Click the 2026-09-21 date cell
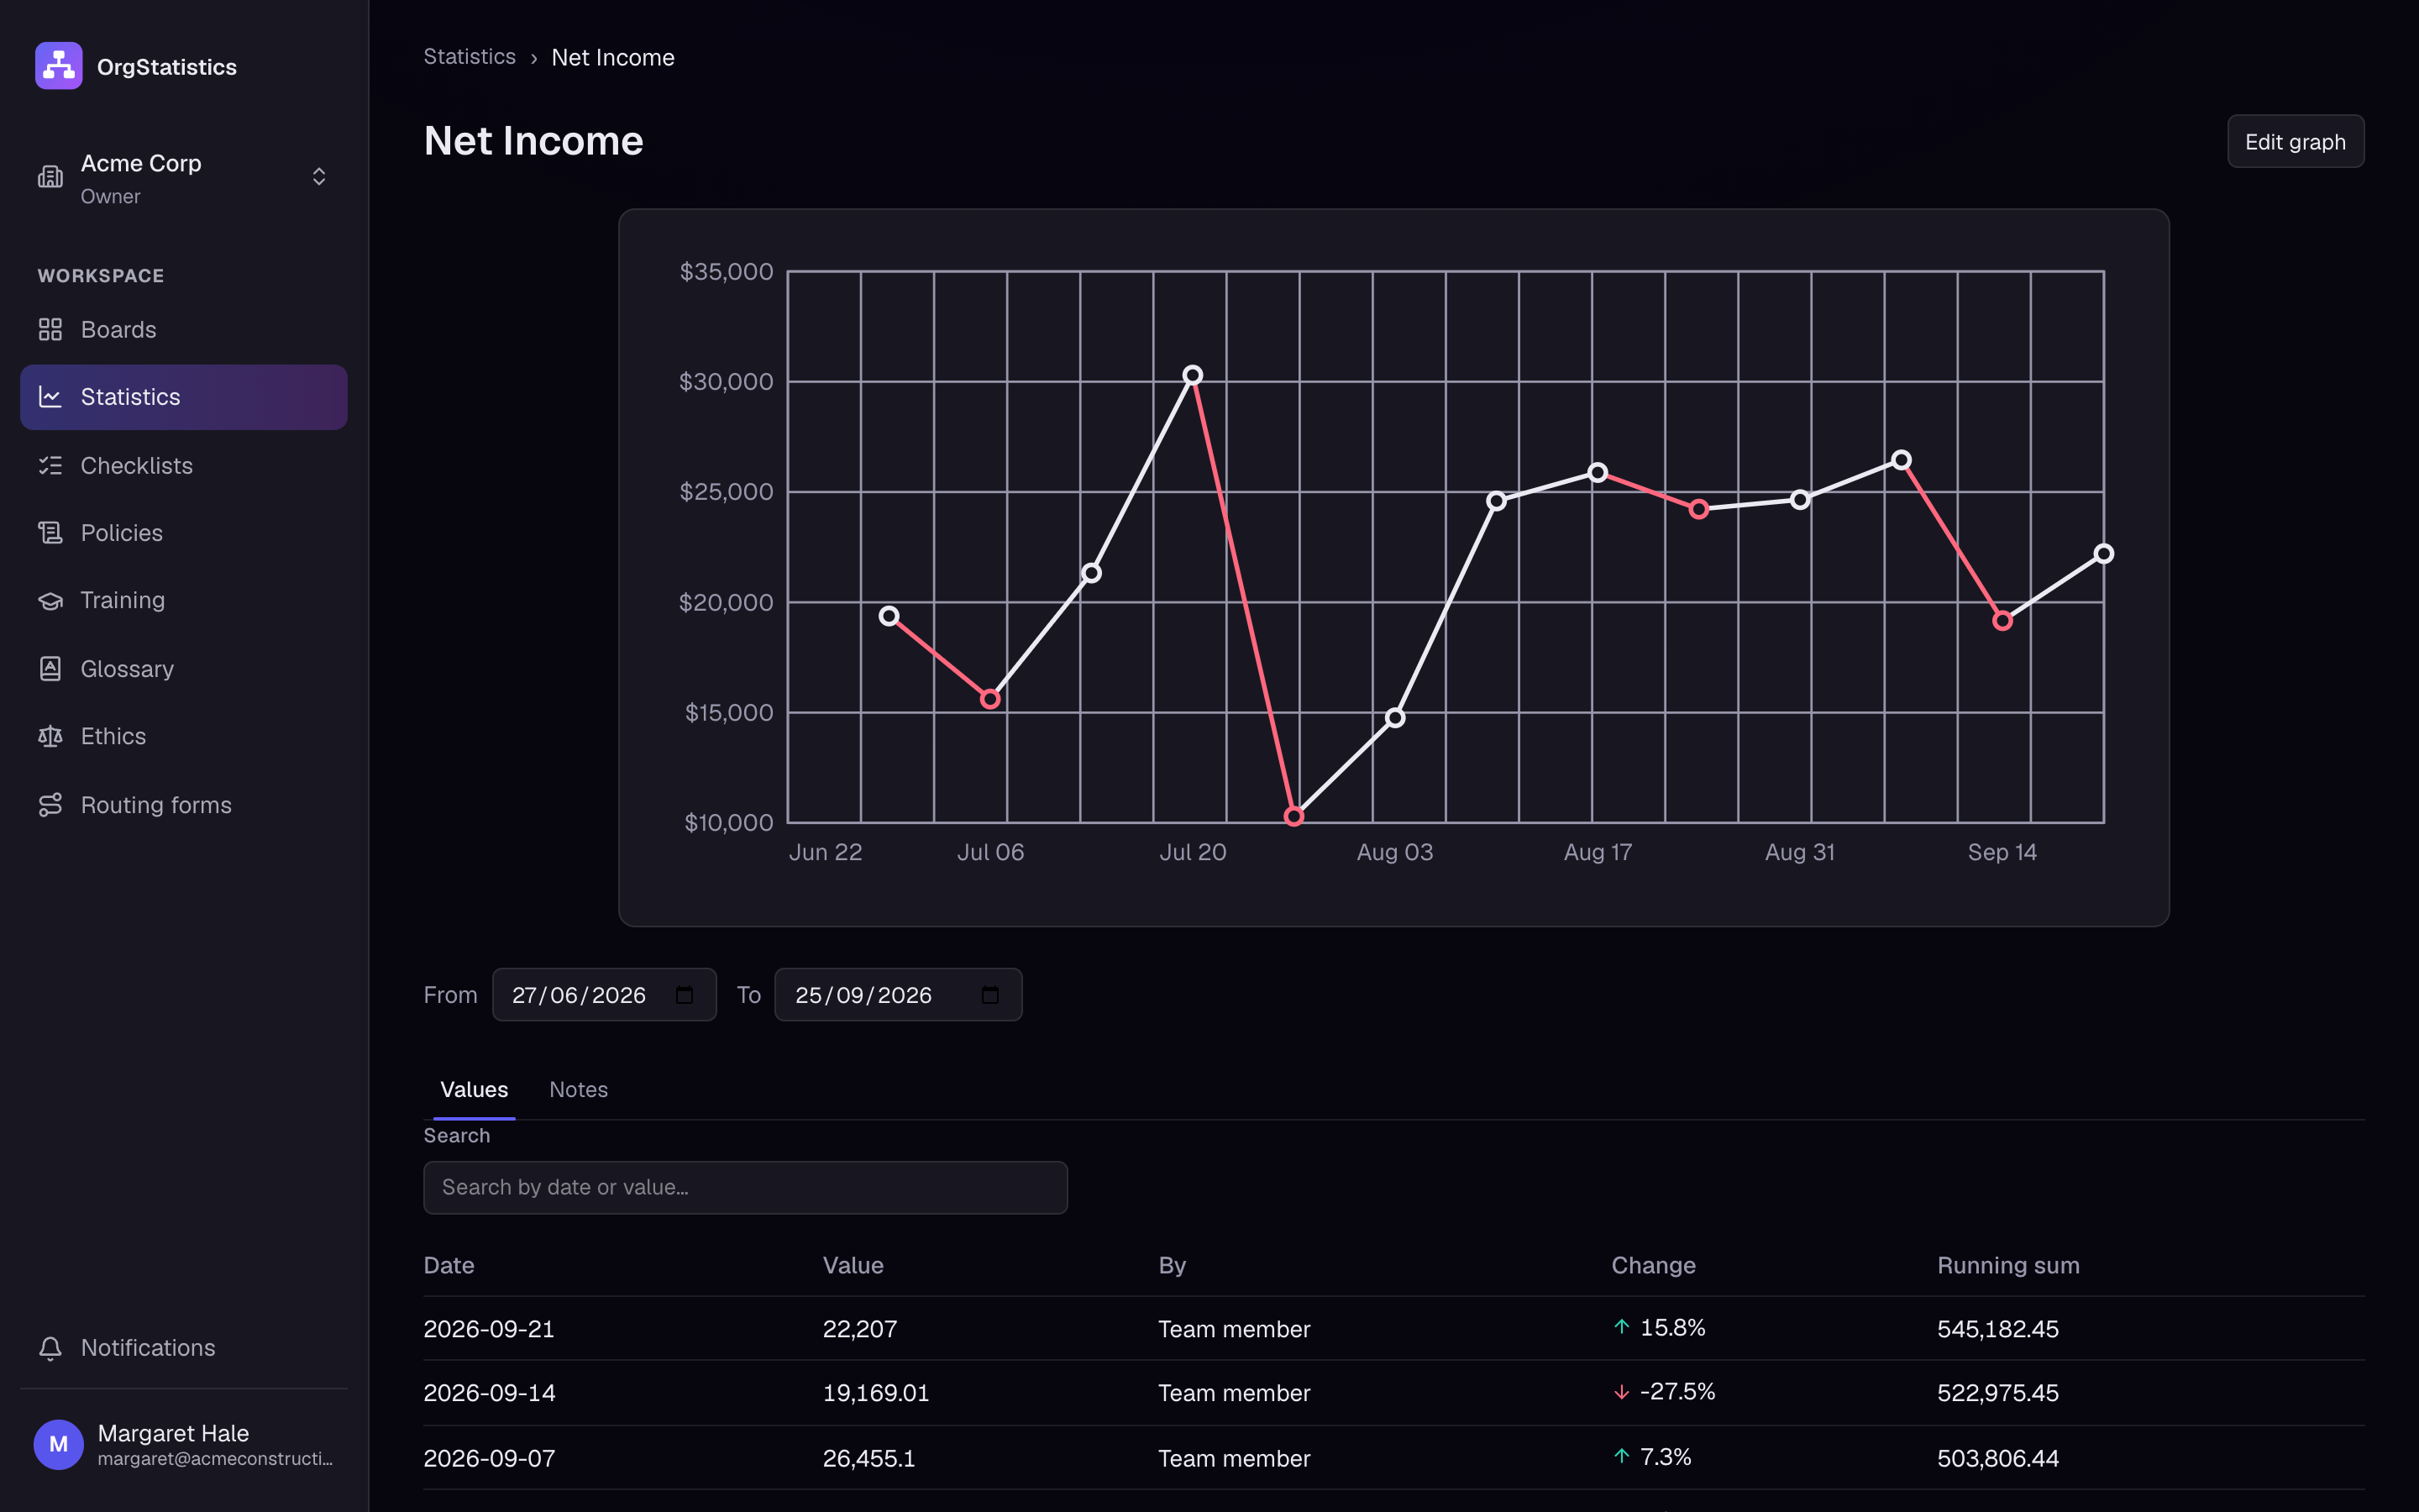 pos(489,1329)
